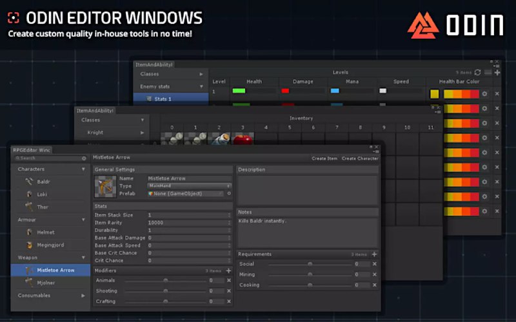This screenshot has width=516, height=322.
Task: Delete level 1 row with x icon
Action: click(x=497, y=94)
